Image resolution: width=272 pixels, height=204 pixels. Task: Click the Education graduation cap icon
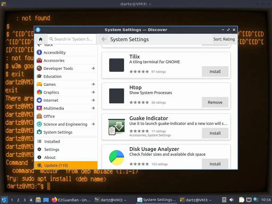[x=39, y=76]
